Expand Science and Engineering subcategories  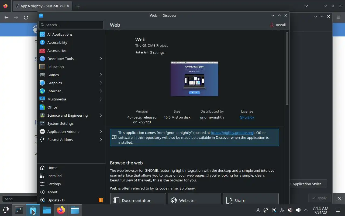[101, 115]
